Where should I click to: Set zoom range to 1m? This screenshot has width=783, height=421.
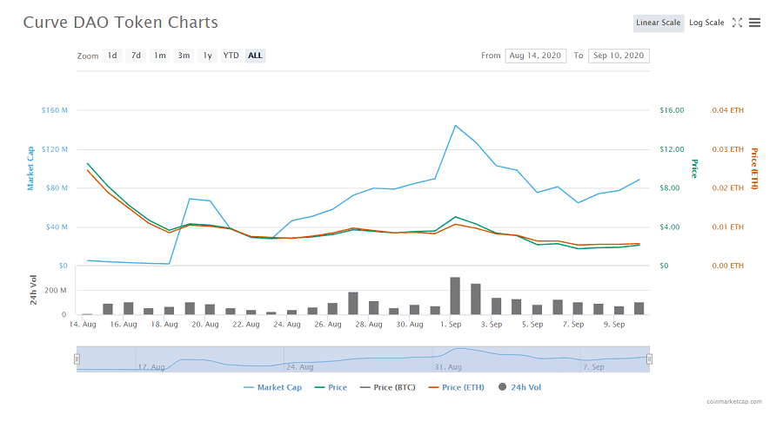(x=160, y=56)
